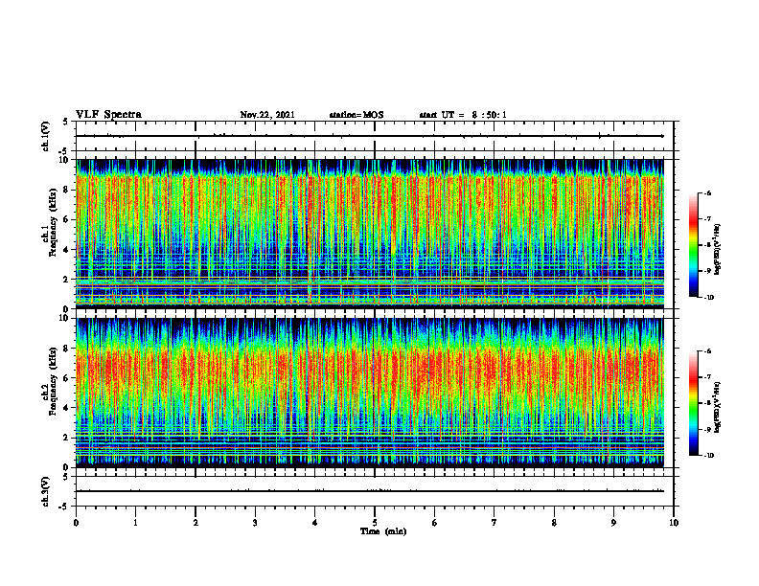Select the date label "Nov.22, 2021"

(267, 115)
